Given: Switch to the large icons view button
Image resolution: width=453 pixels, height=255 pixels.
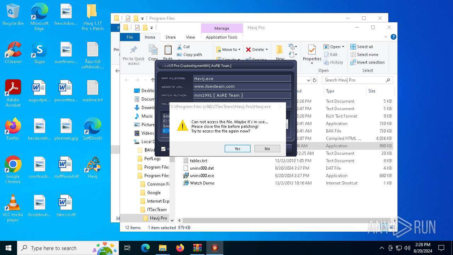Looking at the screenshot, I should click(x=391, y=227).
